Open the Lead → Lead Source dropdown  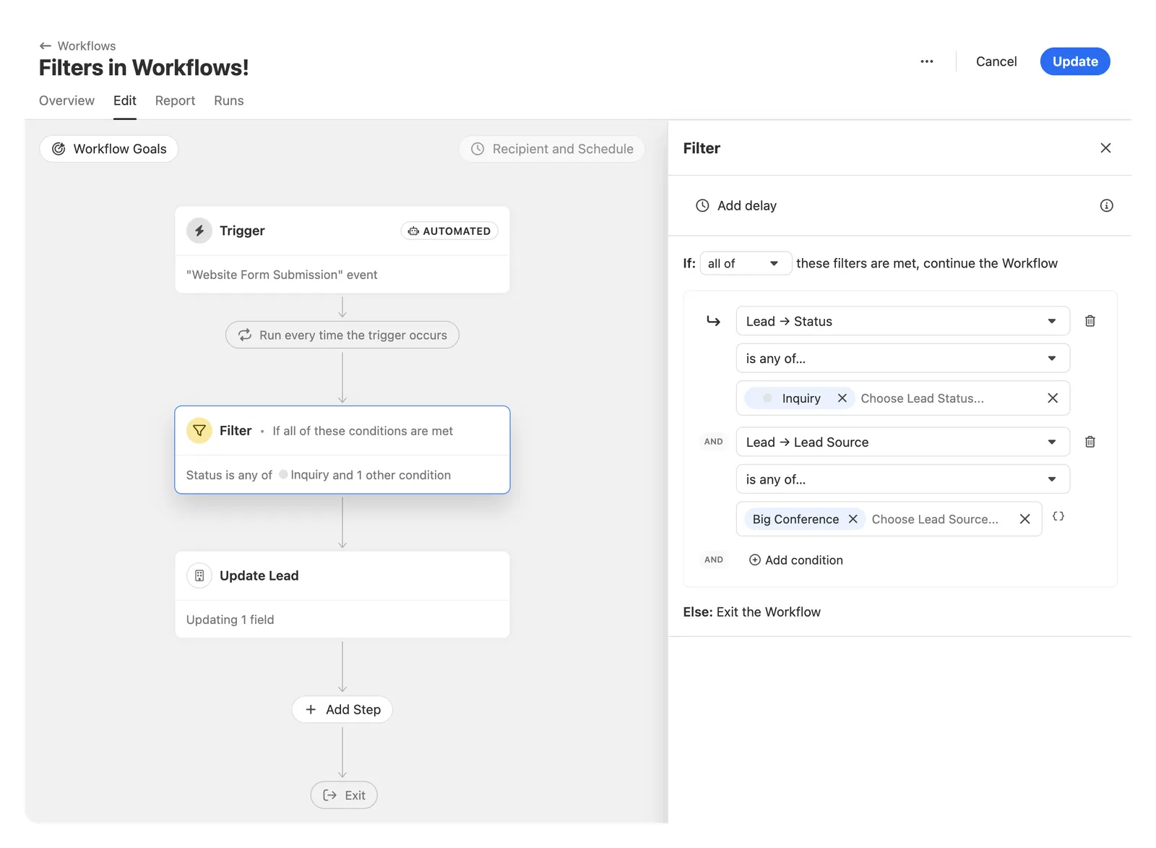click(x=902, y=442)
